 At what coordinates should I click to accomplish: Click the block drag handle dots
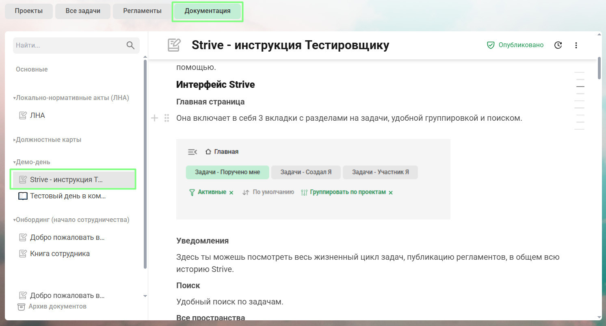(x=167, y=118)
